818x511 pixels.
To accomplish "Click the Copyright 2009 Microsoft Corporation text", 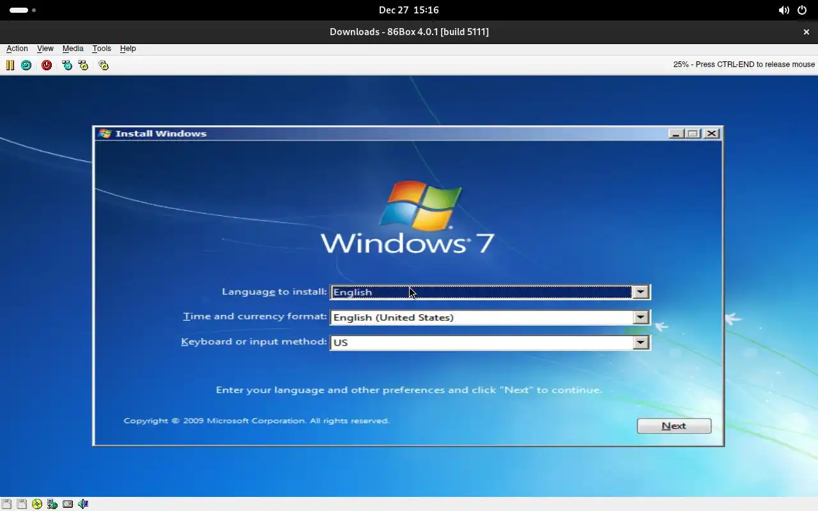I will [x=256, y=421].
